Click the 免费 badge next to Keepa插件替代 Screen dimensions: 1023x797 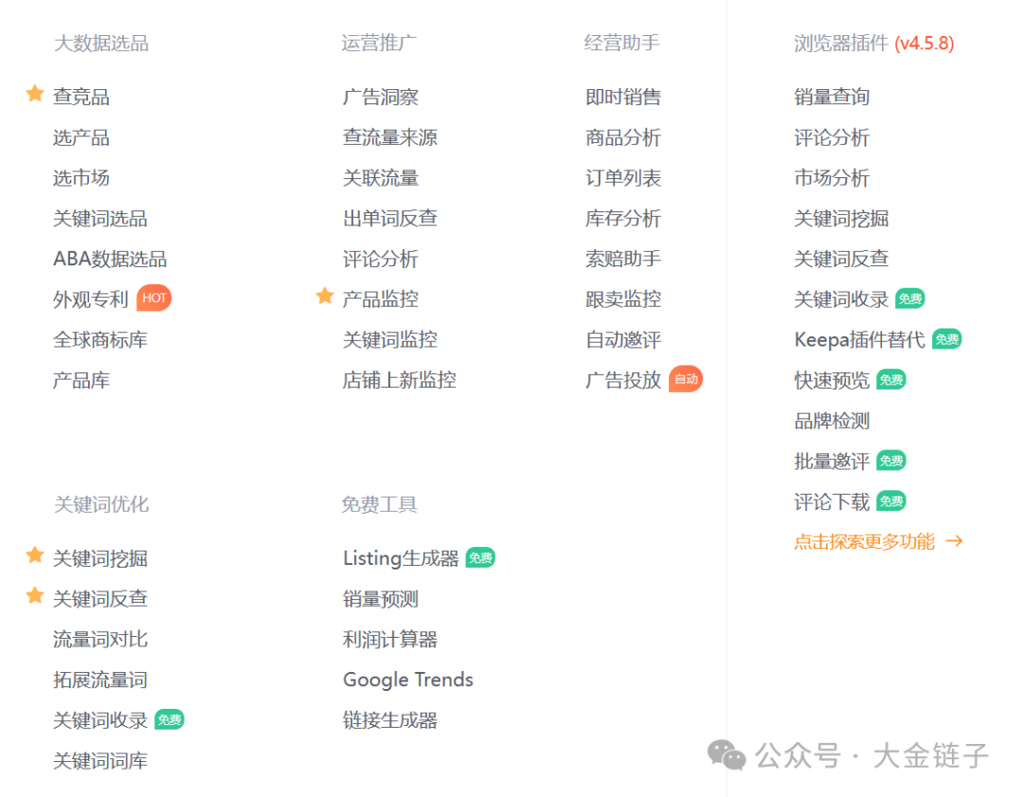[x=947, y=338]
